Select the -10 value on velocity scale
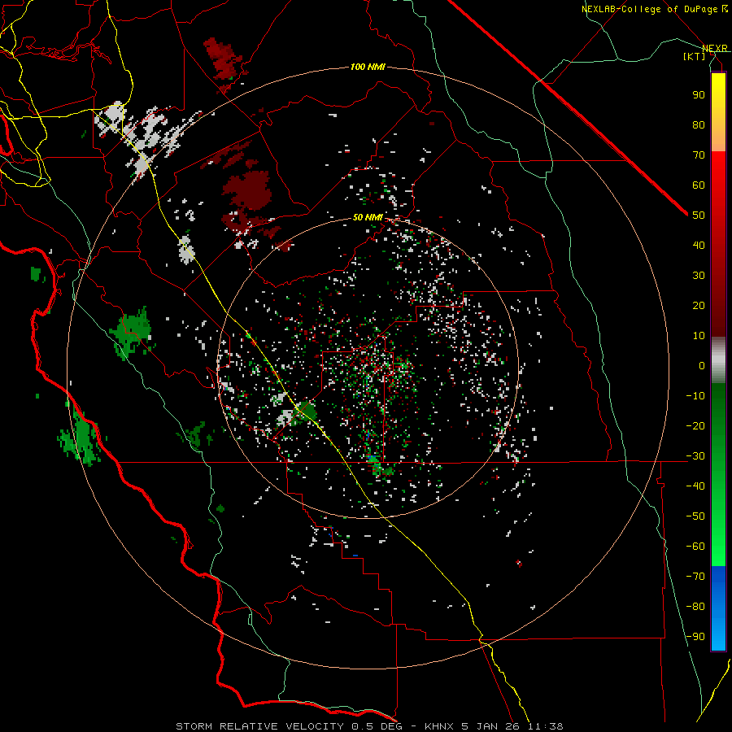 [x=695, y=396]
